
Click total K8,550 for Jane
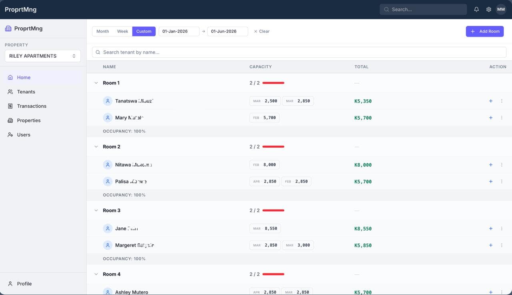(363, 229)
